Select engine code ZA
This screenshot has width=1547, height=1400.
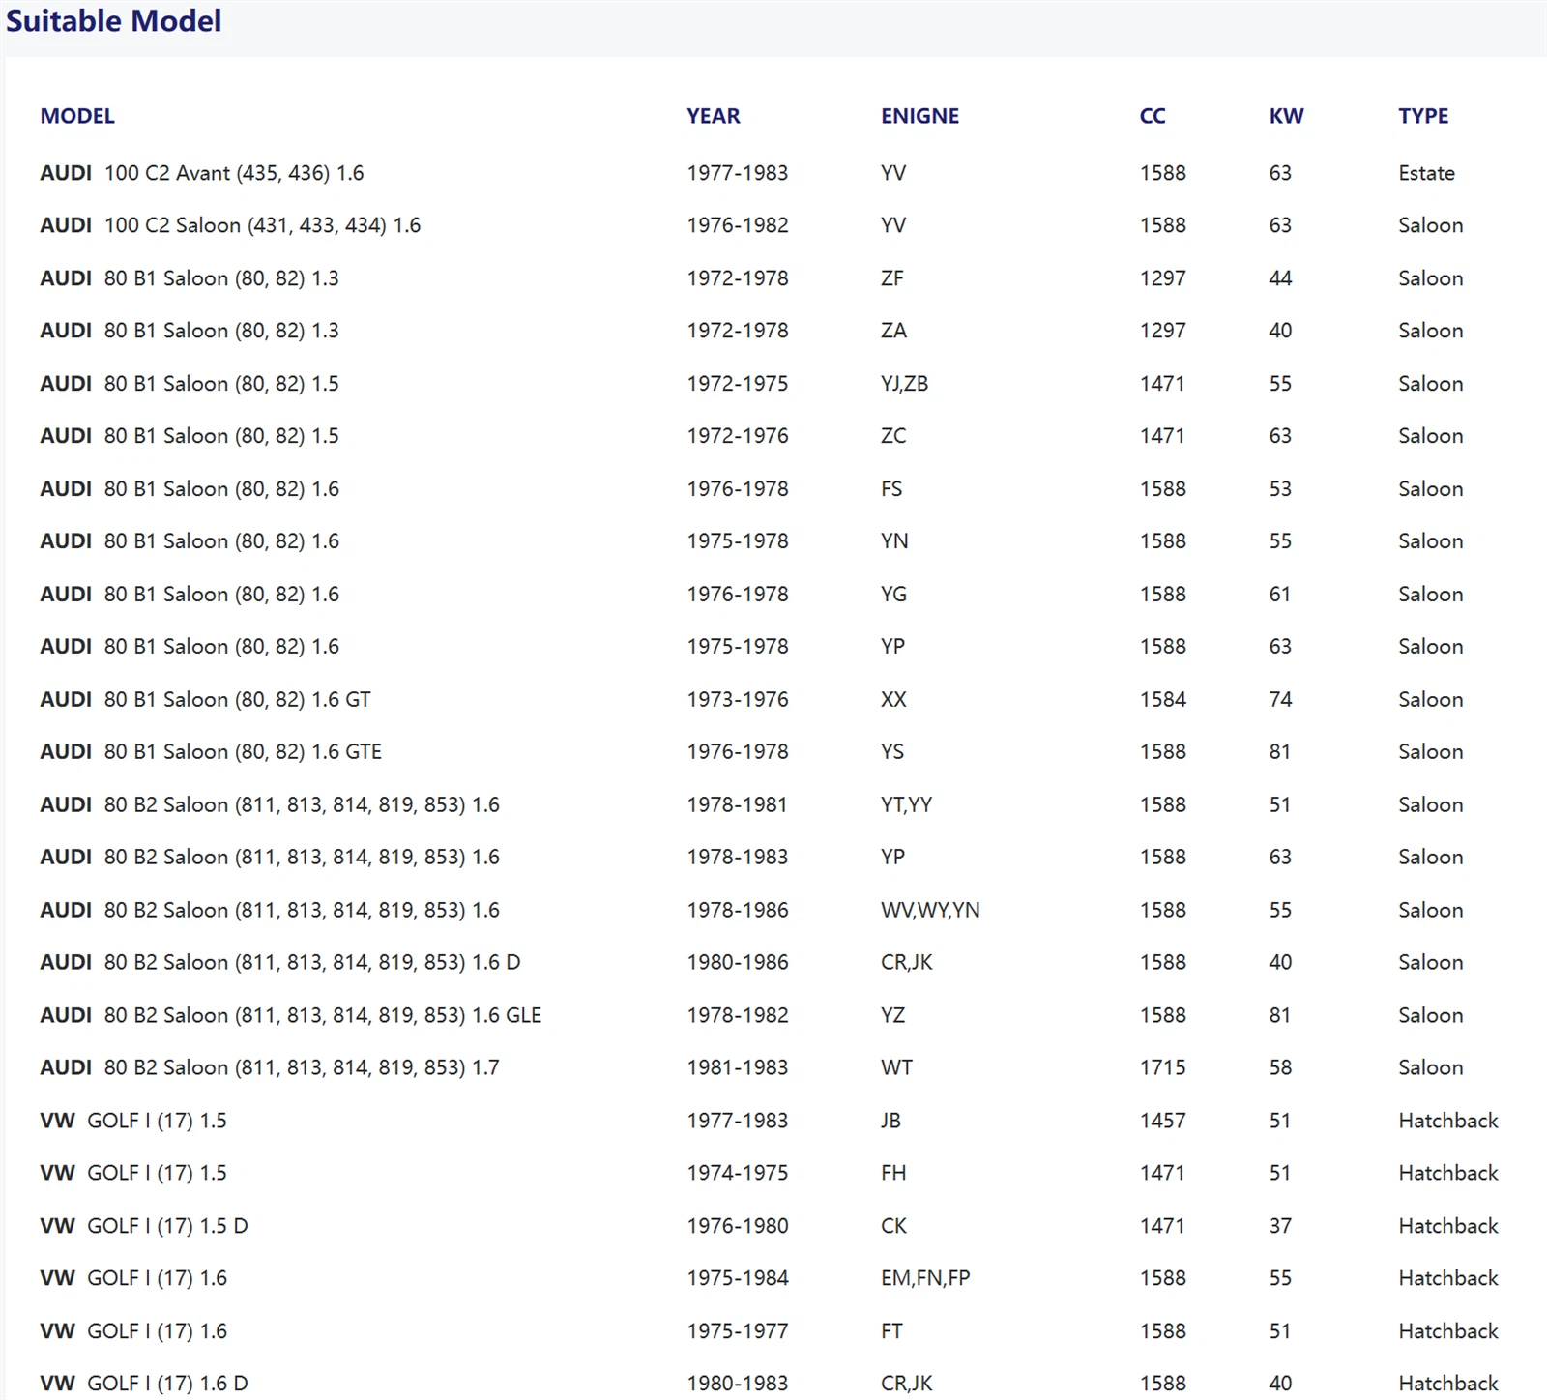[x=893, y=331]
